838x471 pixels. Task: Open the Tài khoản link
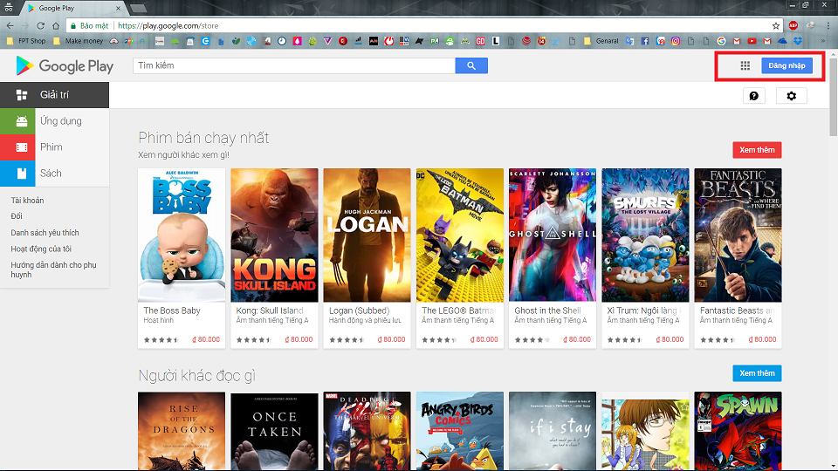click(x=27, y=201)
